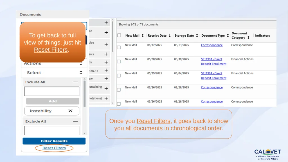
Task: Sort by the Storage Date arrows
Action: click(x=197, y=35)
